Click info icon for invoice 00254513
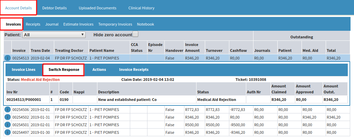 point(8,58)
